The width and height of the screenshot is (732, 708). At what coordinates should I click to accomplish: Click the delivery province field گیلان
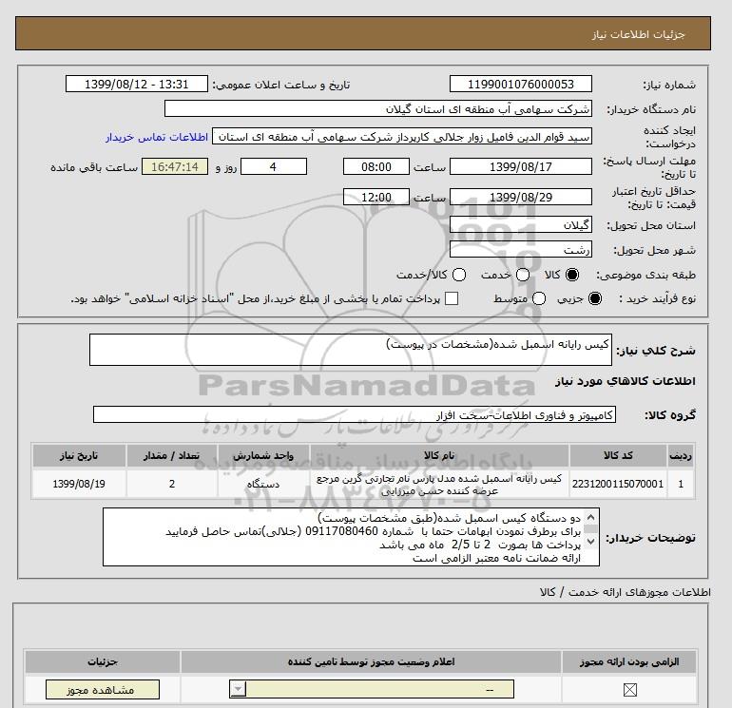click(521, 225)
